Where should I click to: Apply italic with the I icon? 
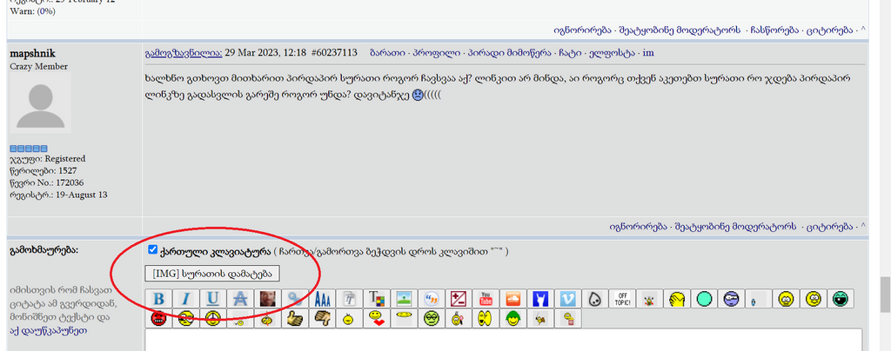(x=186, y=299)
